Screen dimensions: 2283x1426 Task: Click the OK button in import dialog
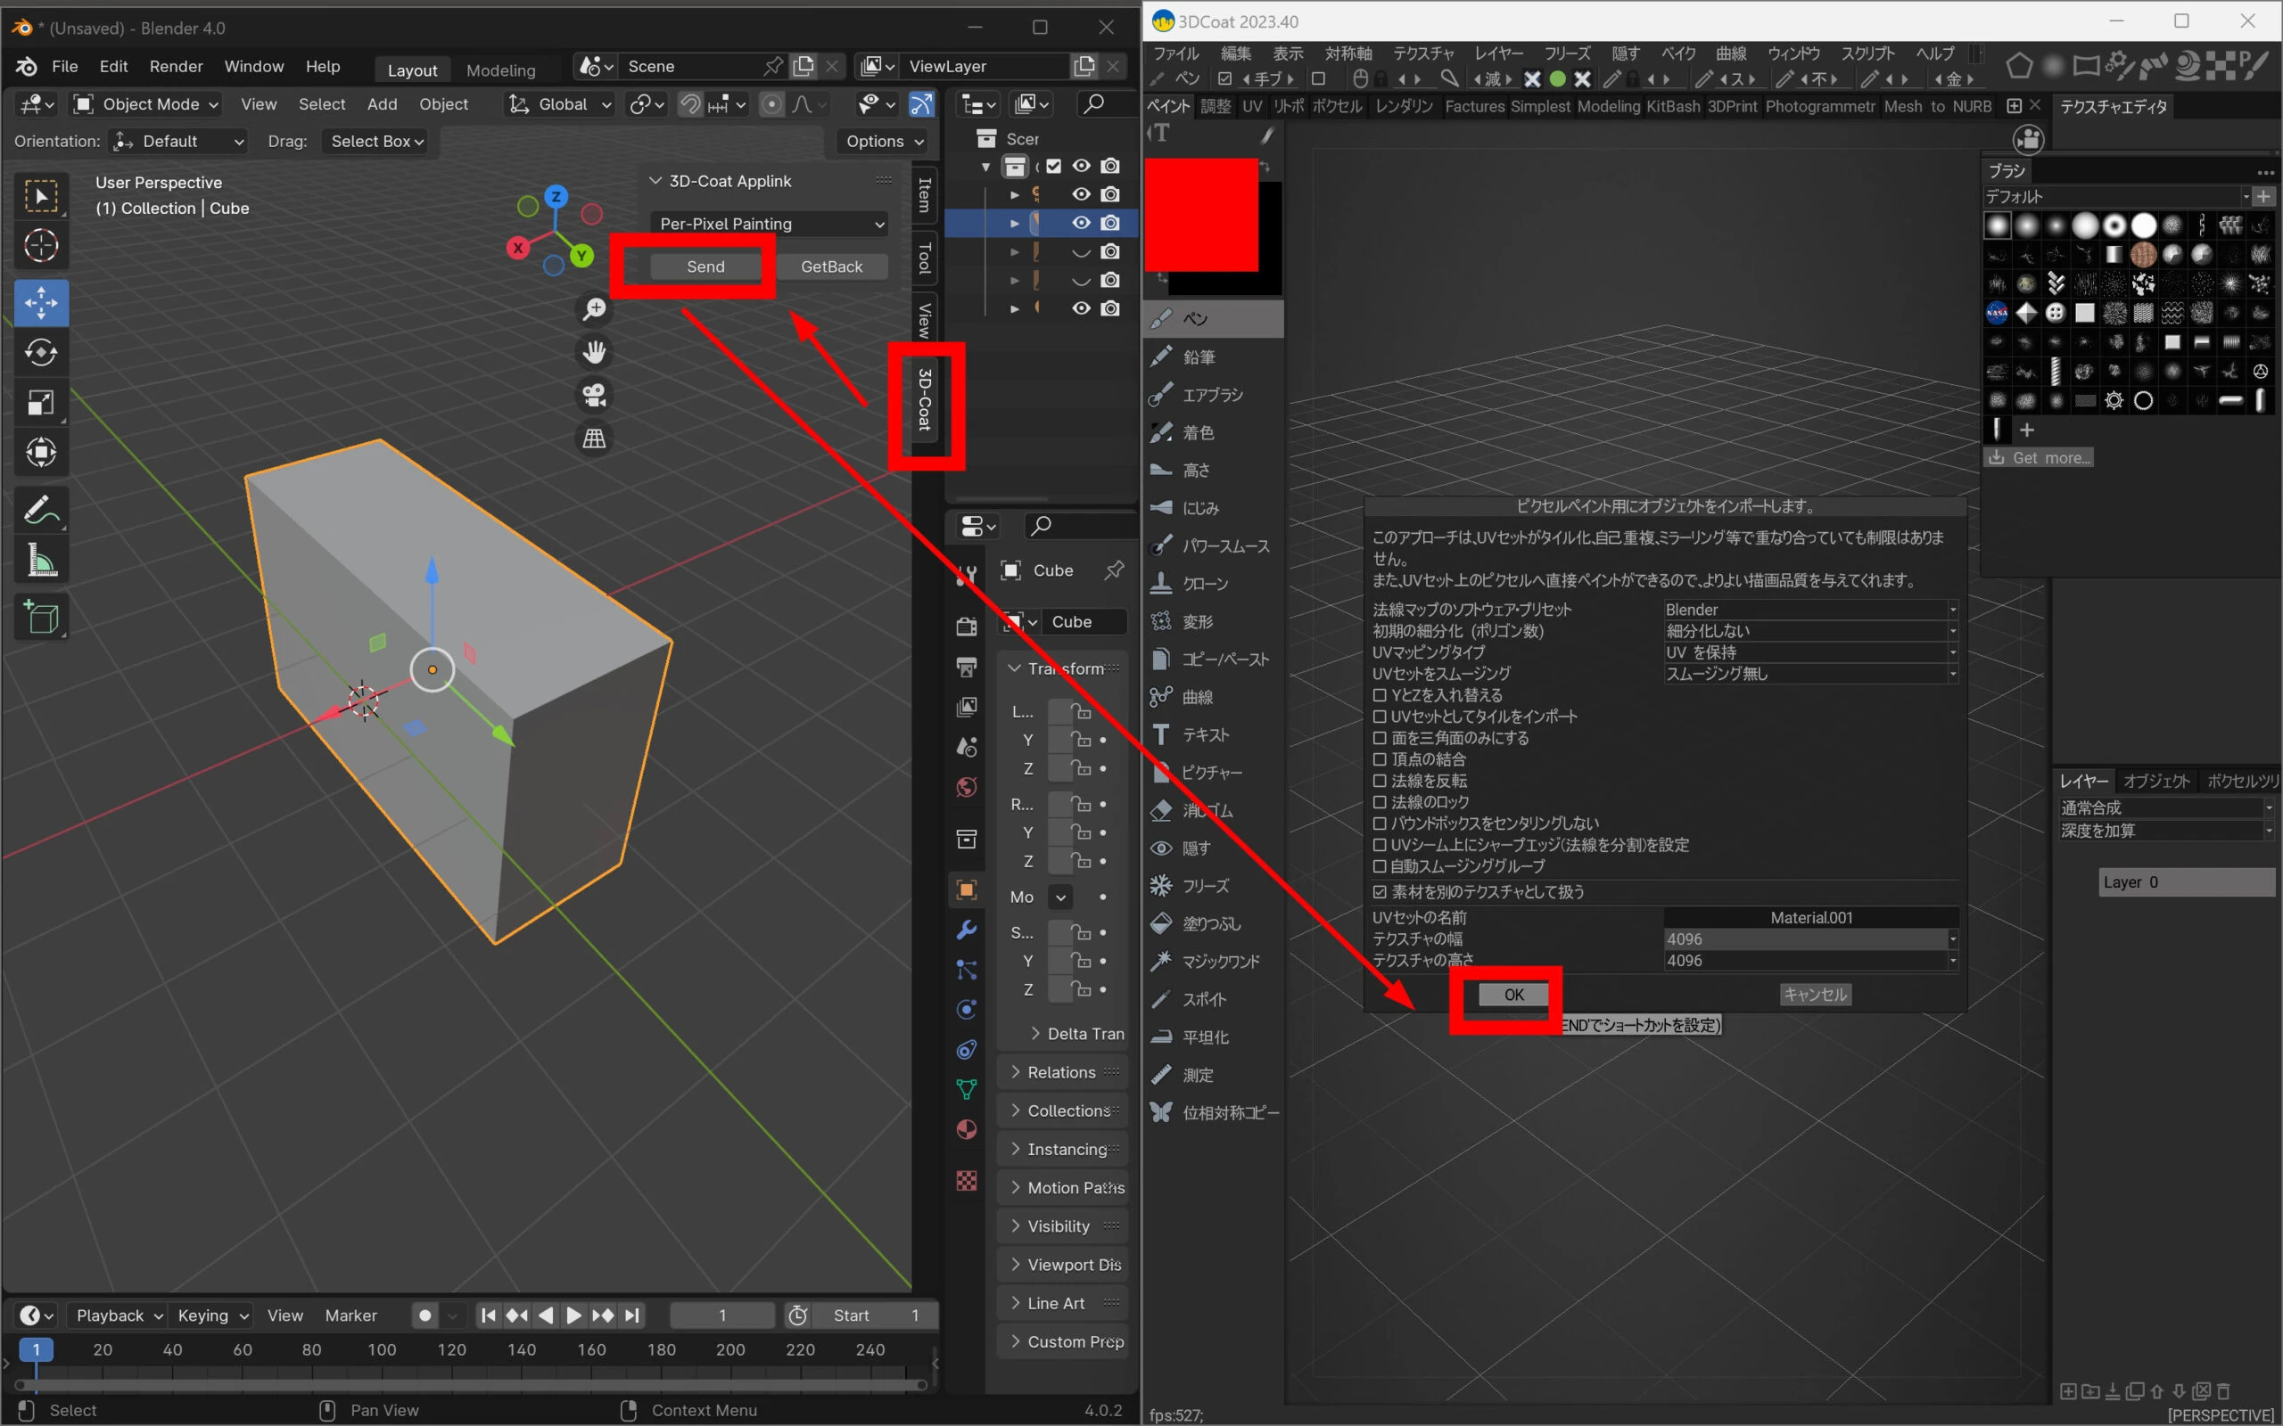[1513, 994]
